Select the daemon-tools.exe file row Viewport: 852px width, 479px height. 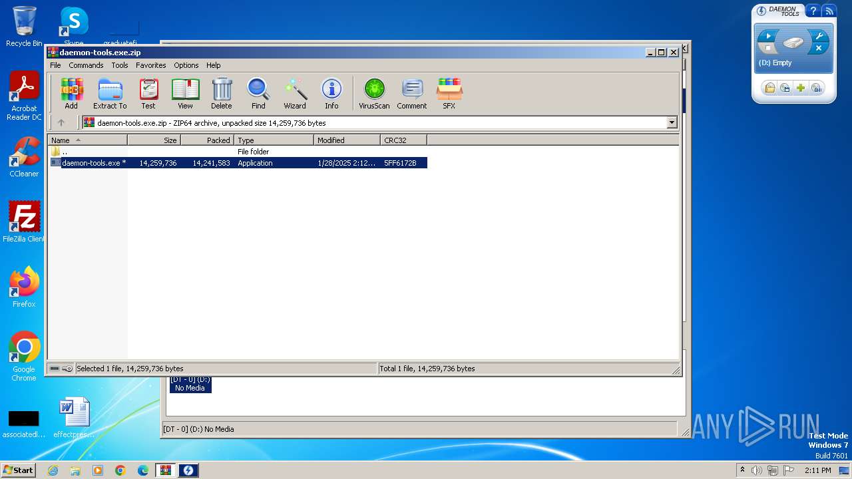tap(238, 163)
